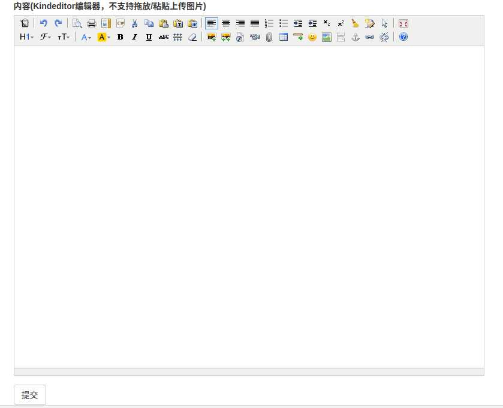Apply subscript formatting
The image size is (503, 408).
[327, 23]
